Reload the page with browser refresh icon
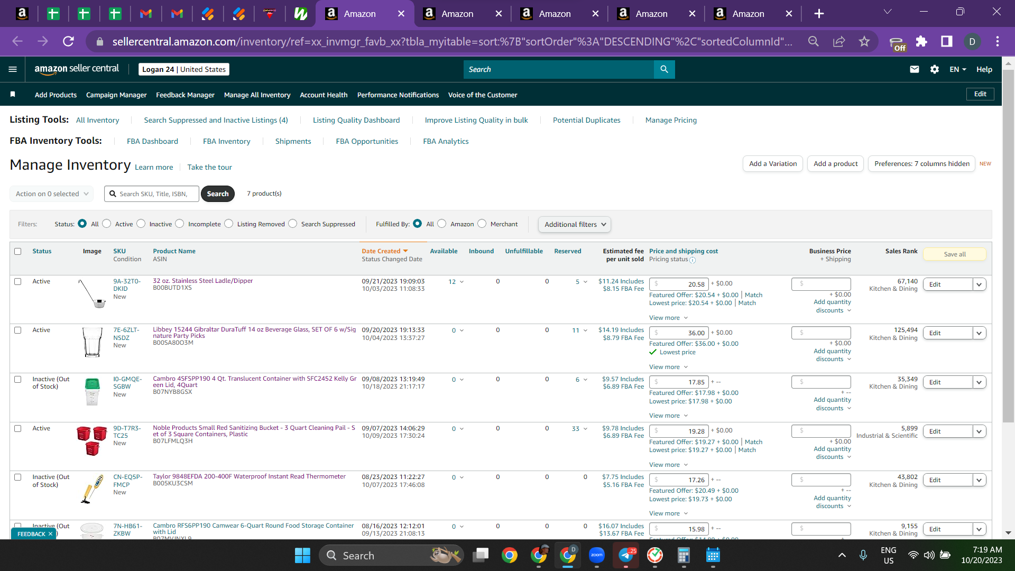Viewport: 1015px width, 571px height. pyautogui.click(x=68, y=41)
